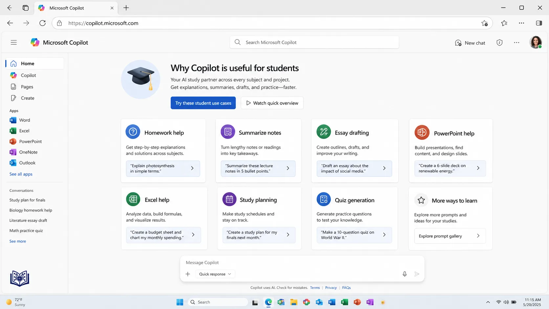Open the header more options ellipsis
This screenshot has width=549, height=309.
(516, 43)
